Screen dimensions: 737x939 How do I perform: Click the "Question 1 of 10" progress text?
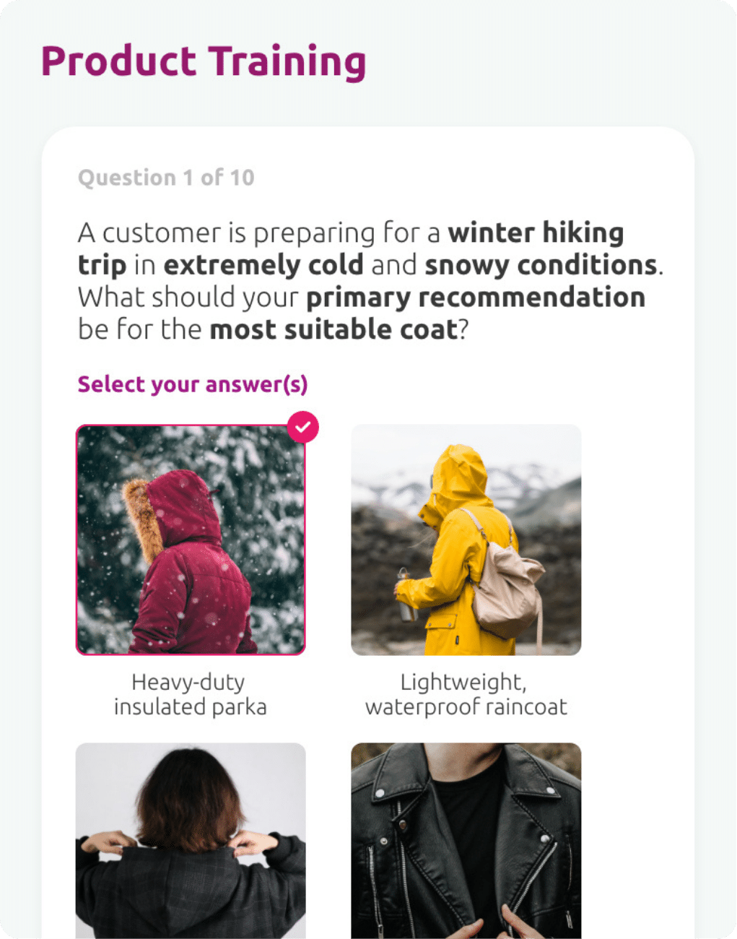point(166,178)
